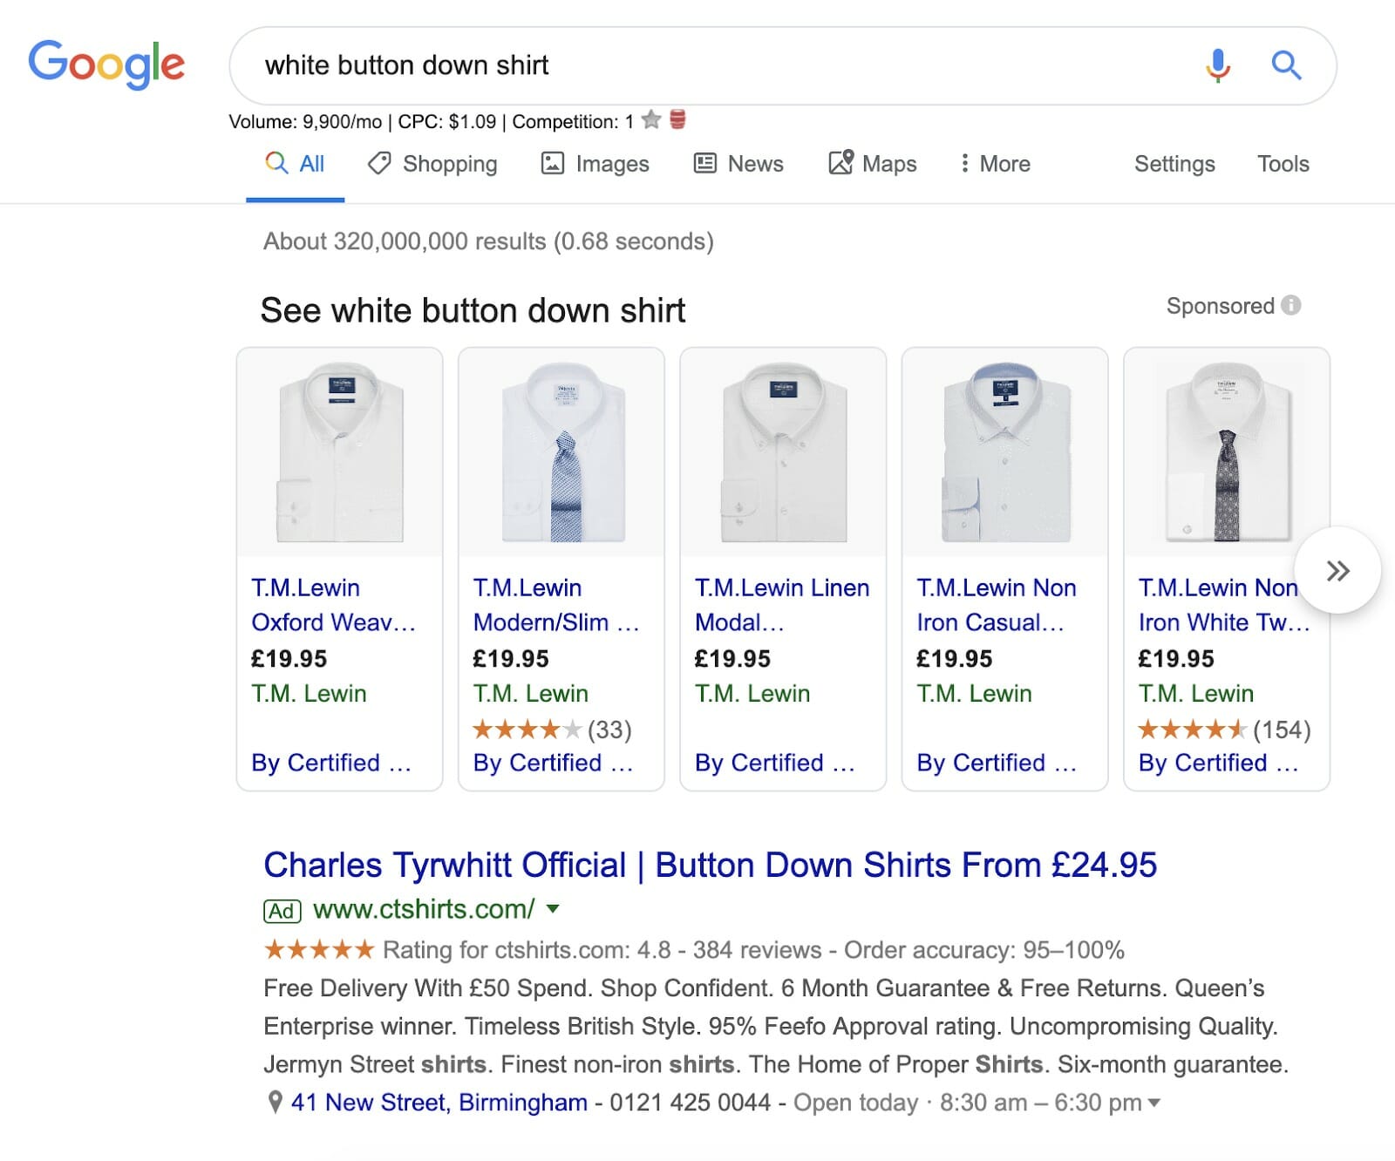
Task: Expand the ctshirts.com ad URL dropdown arrow
Action: (x=553, y=910)
